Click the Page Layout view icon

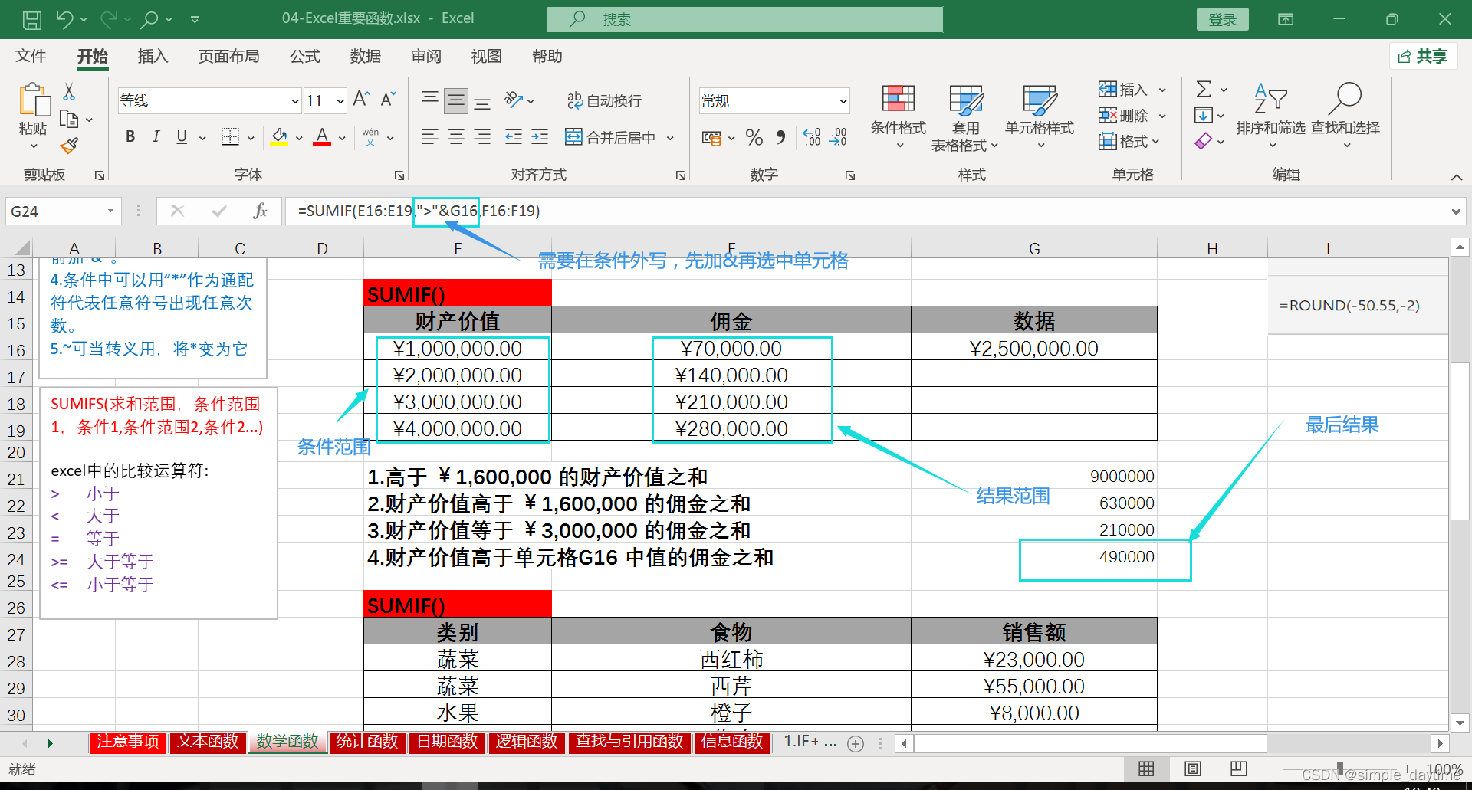coord(1193,769)
